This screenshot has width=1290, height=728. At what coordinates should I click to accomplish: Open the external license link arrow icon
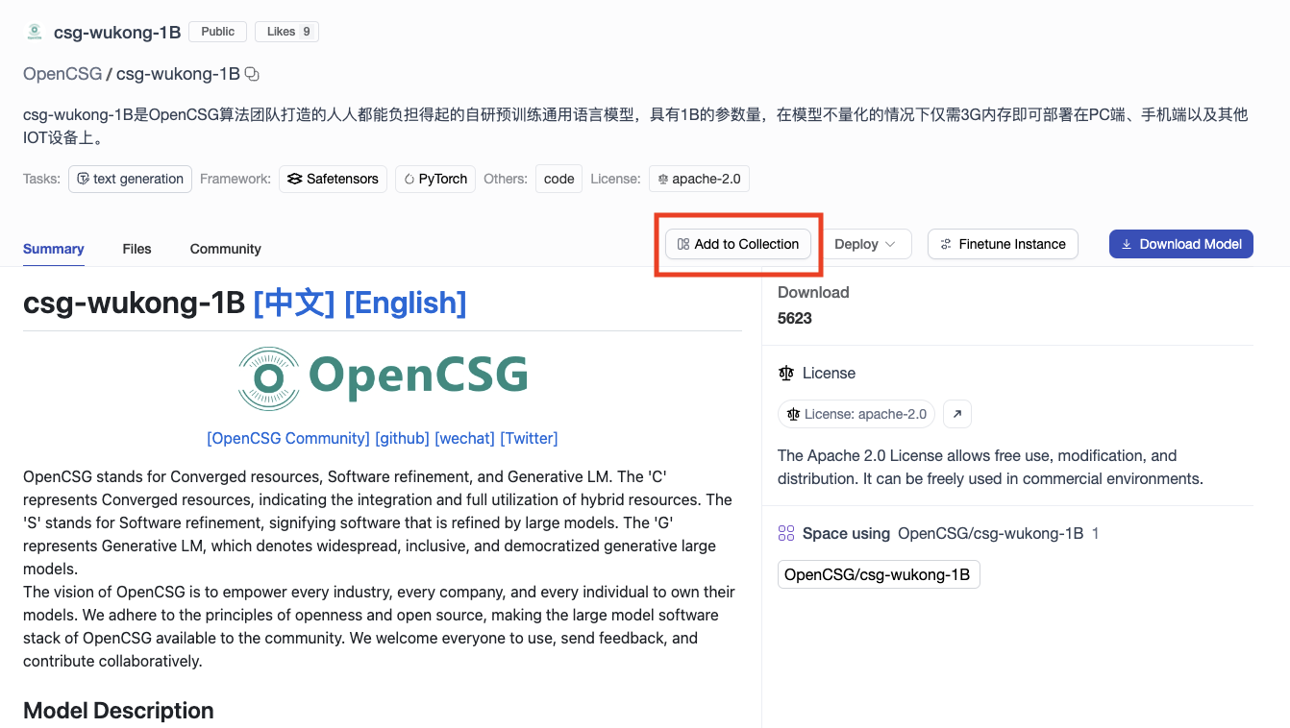tap(957, 414)
